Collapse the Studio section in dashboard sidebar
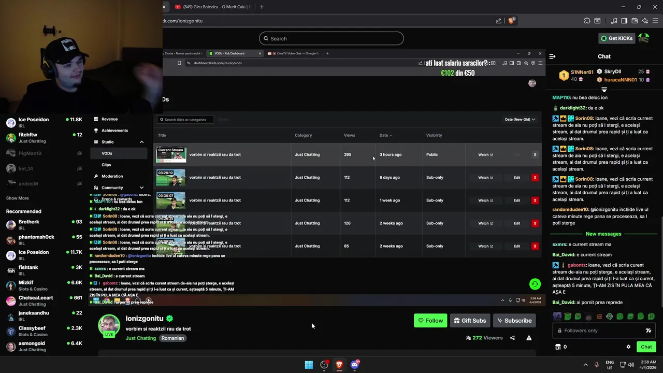The width and height of the screenshot is (663, 373). [141, 142]
